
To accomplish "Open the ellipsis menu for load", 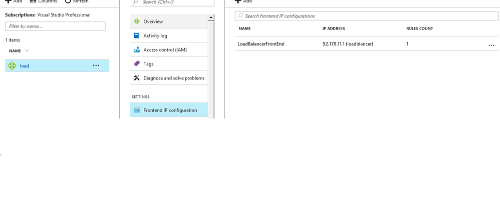I will (x=96, y=65).
